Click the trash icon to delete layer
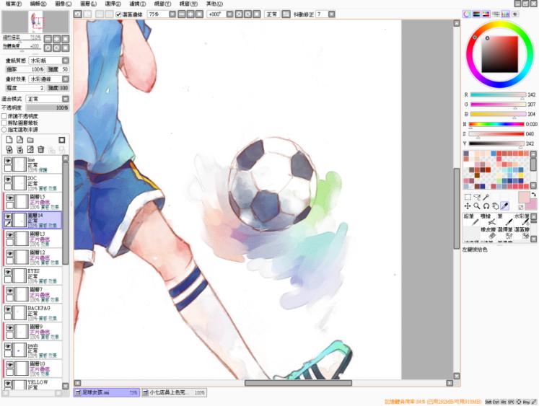Viewport: 539px width, 406px height. (41, 149)
